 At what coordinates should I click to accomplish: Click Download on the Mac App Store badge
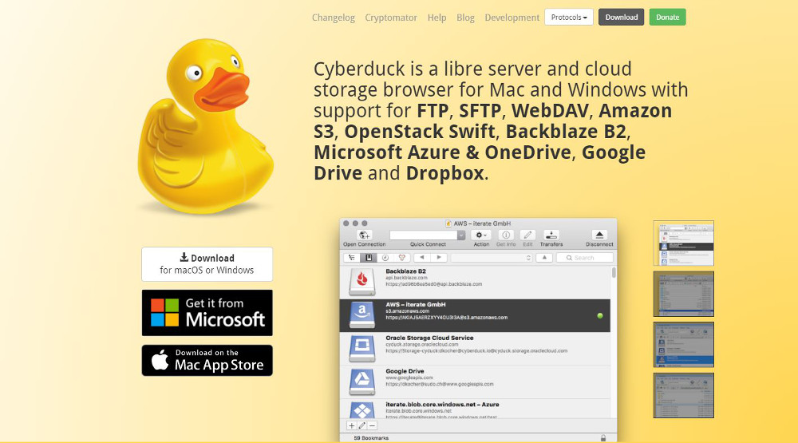coord(207,361)
